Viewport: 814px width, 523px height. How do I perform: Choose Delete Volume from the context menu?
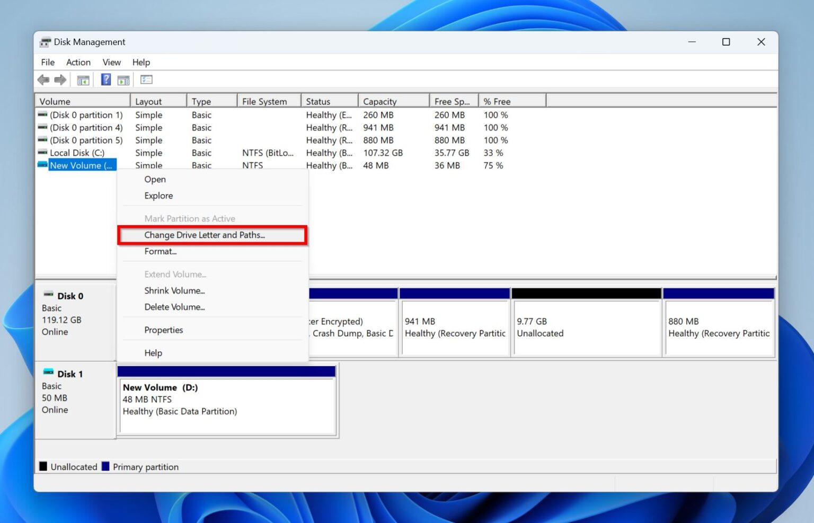(x=175, y=307)
